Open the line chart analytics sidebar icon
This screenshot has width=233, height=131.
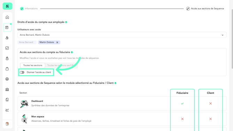(7, 110)
